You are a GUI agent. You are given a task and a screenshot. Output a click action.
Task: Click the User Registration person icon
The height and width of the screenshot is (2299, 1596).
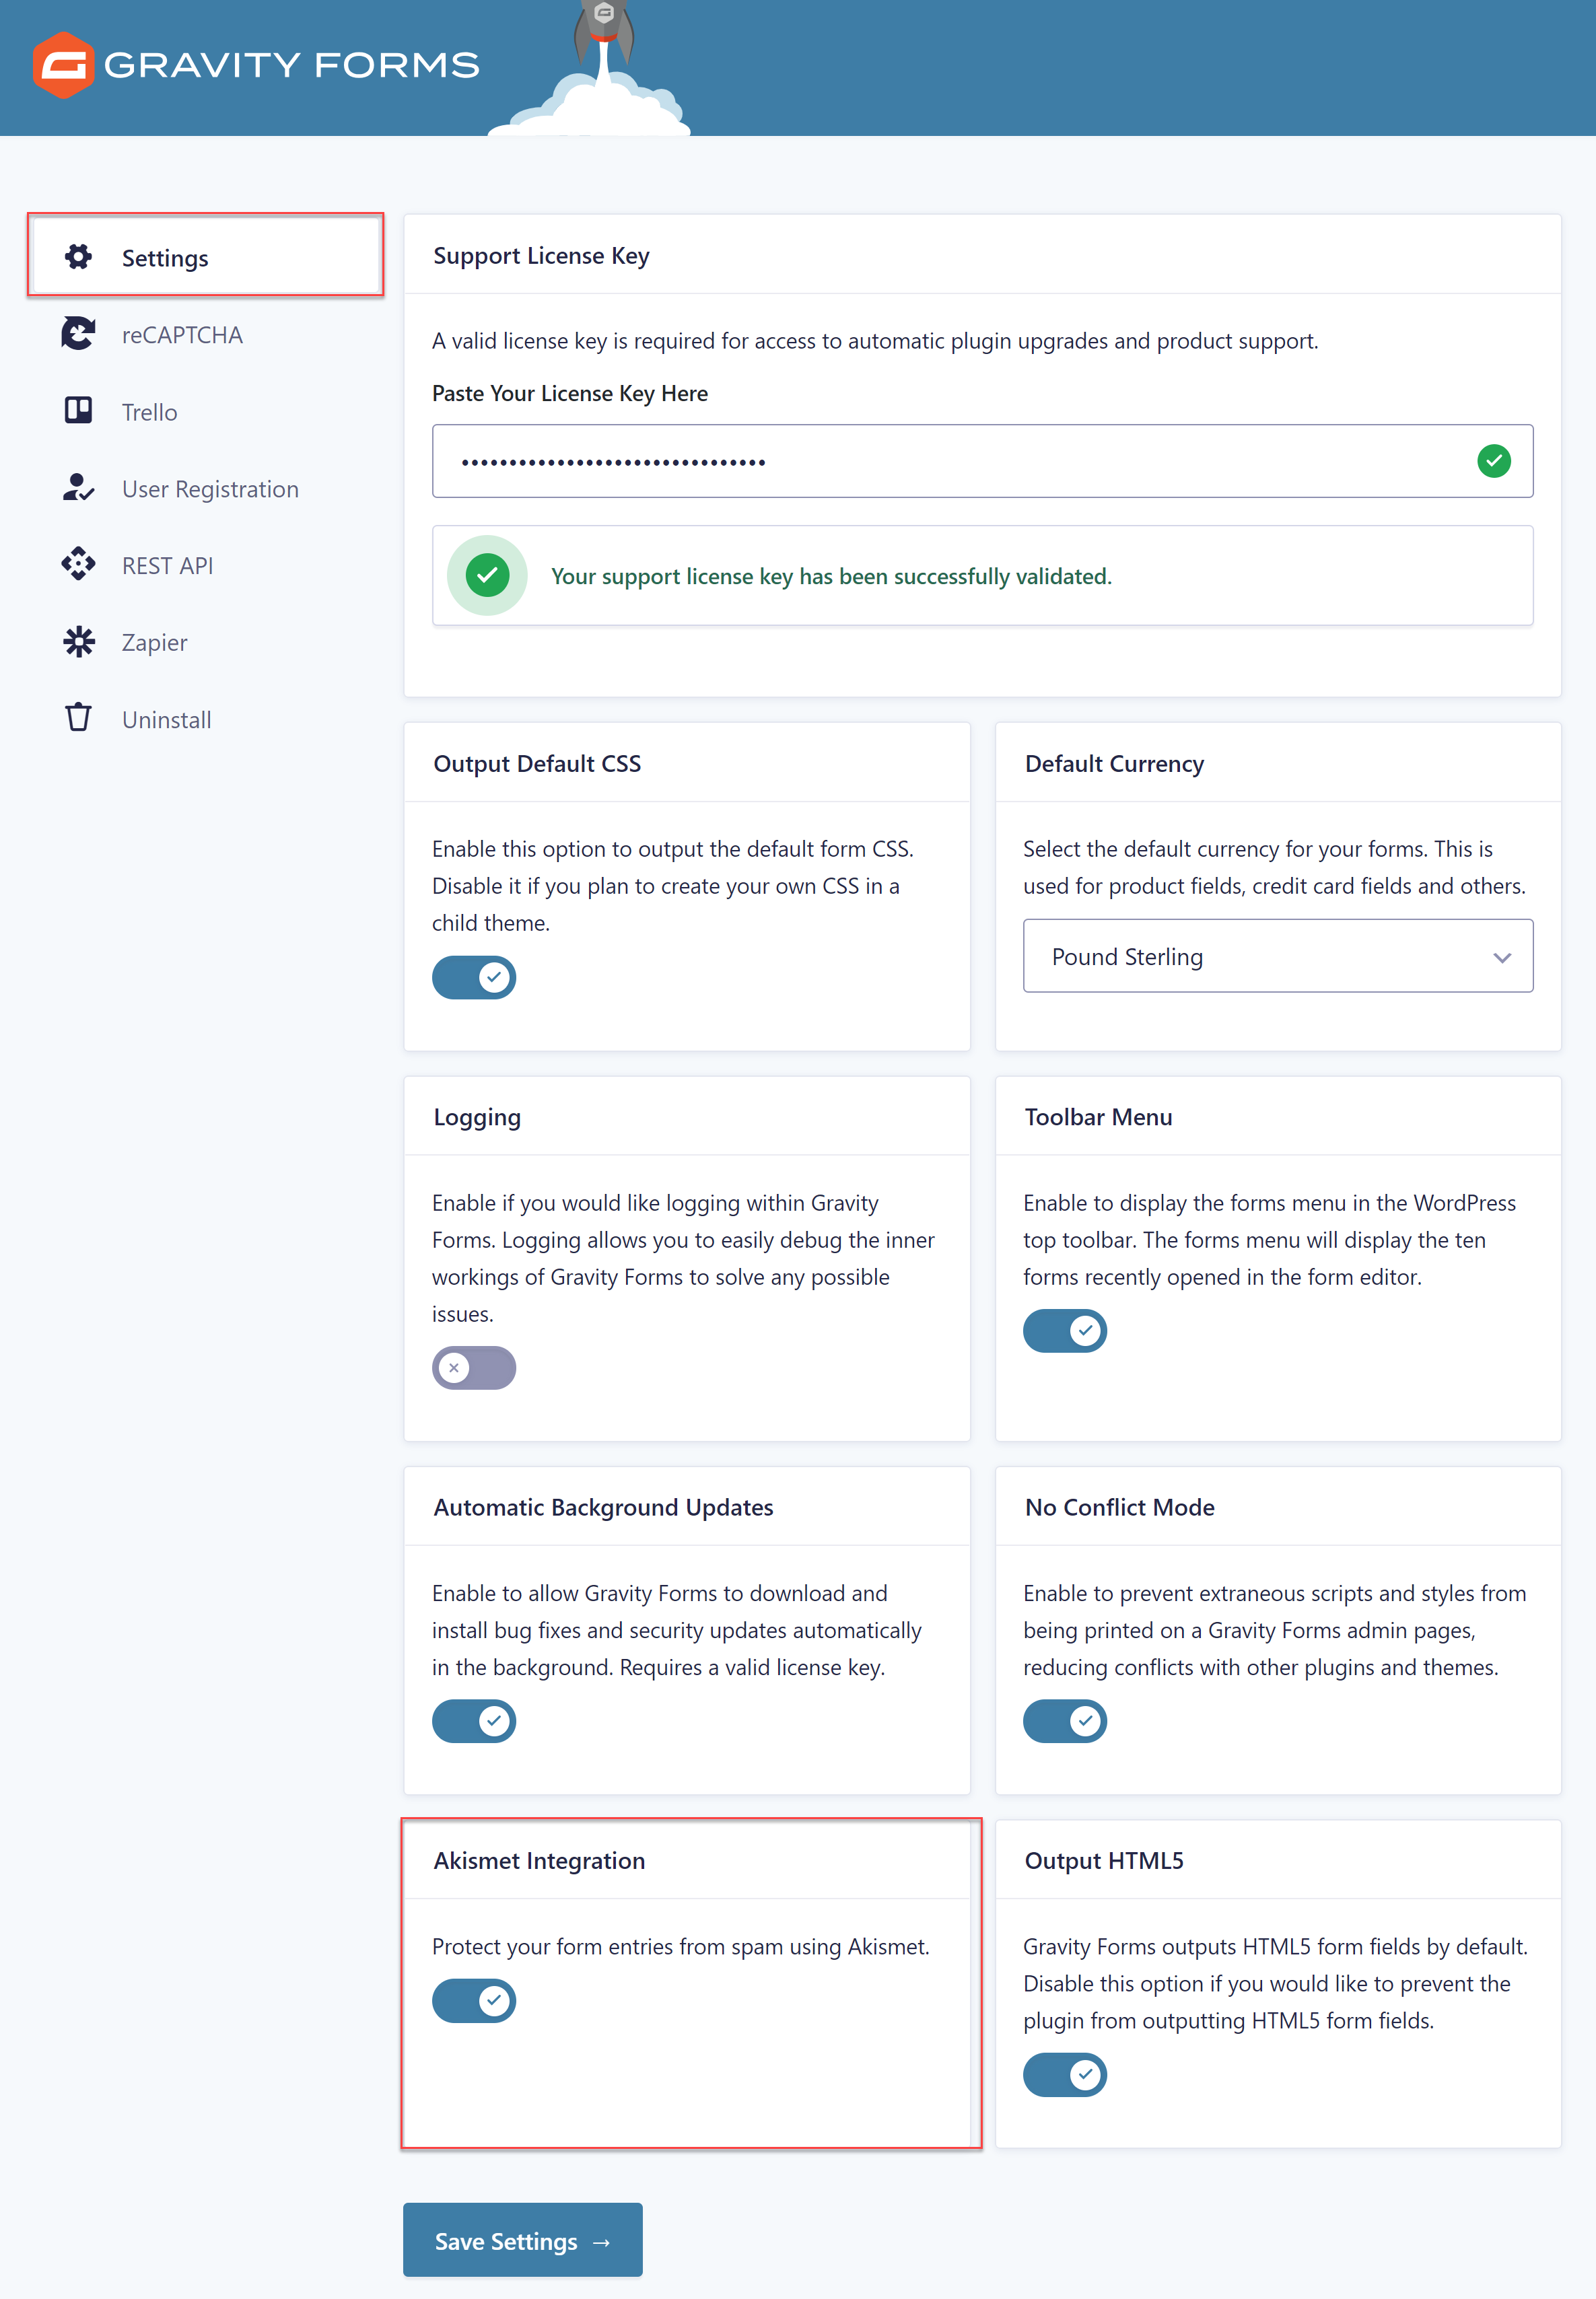coord(78,488)
